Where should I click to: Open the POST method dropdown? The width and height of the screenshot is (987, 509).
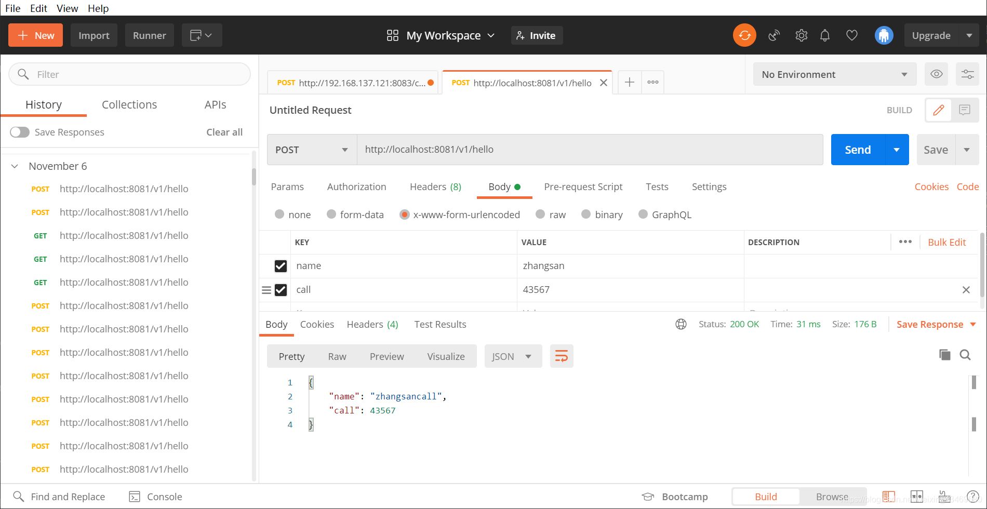pos(311,150)
